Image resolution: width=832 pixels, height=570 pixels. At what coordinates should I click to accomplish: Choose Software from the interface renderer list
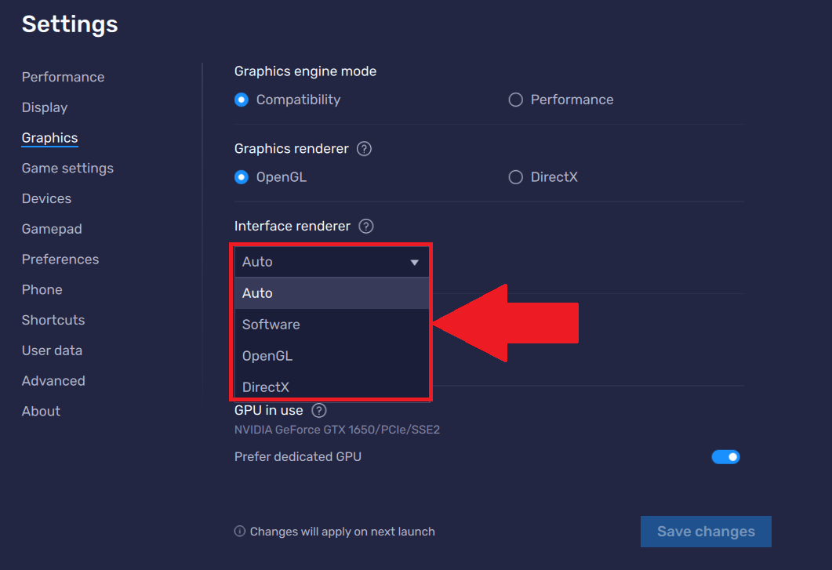[x=271, y=324]
